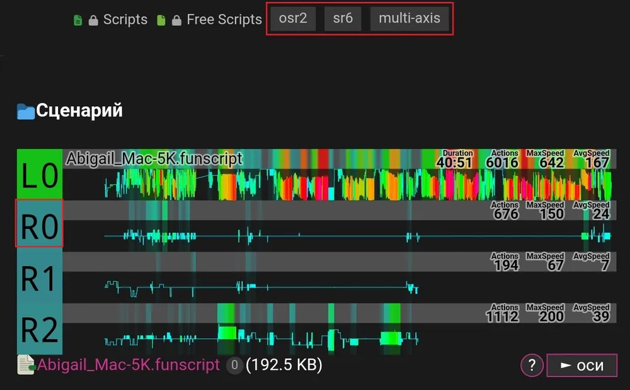Click the R1 Actions value 194
The height and width of the screenshot is (390, 630).
pyautogui.click(x=506, y=265)
